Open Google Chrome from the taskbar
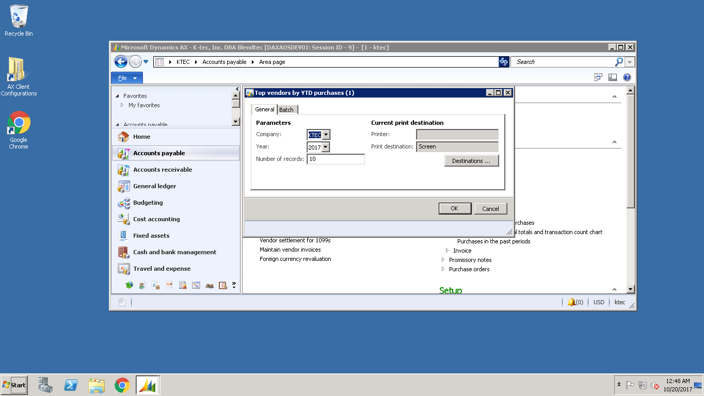This screenshot has width=704, height=396. coord(122,385)
